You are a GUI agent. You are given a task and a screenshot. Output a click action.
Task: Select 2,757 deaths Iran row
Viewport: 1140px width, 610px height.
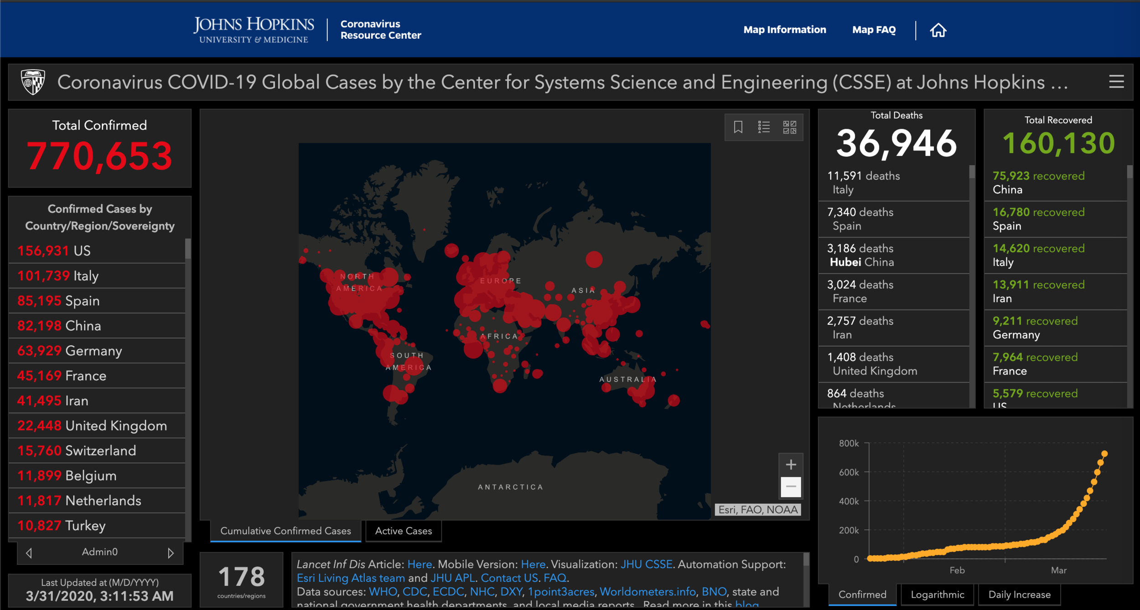(x=894, y=328)
